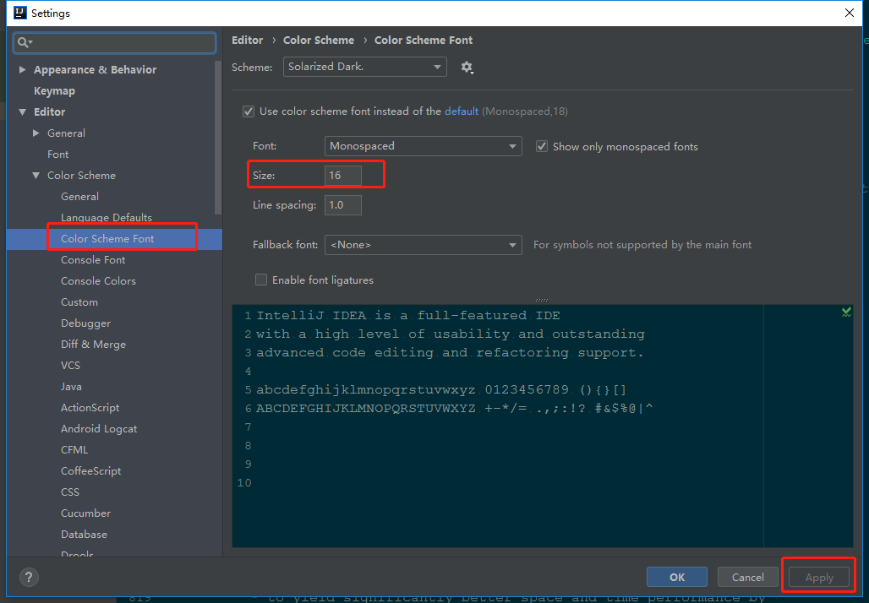This screenshot has height=603, width=869.
Task: Select CoffeeScript color scheme item
Action: click(91, 470)
